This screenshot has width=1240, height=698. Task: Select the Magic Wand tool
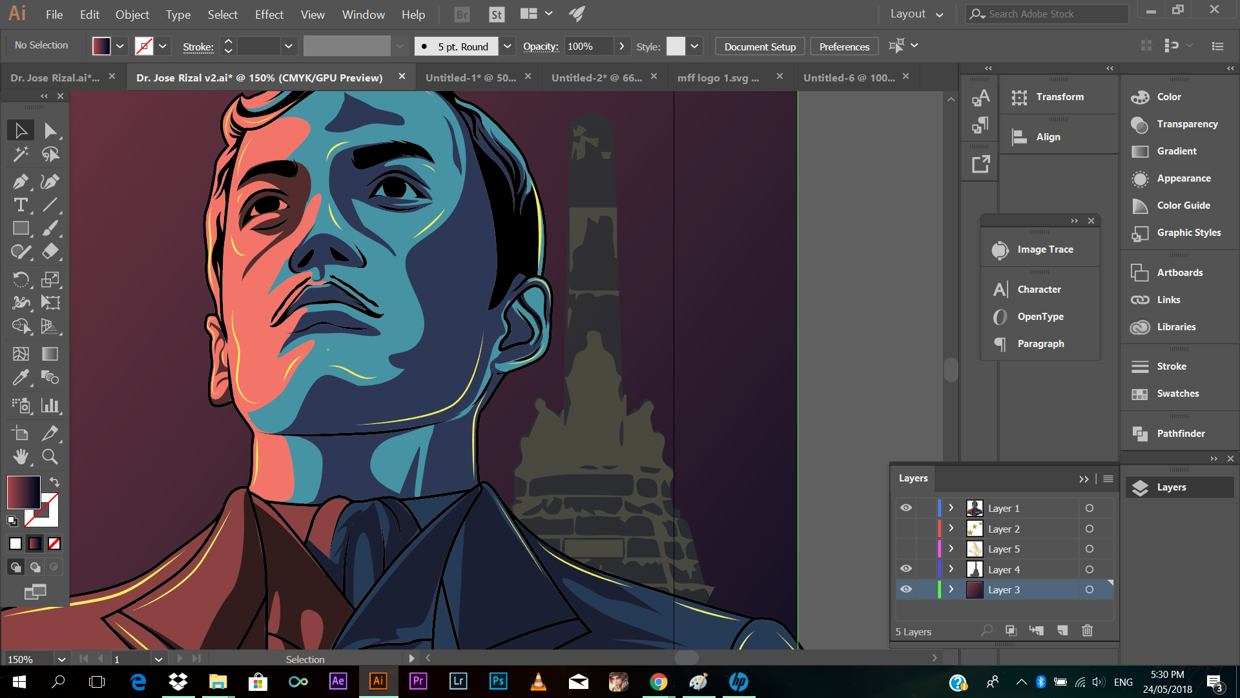pos(21,154)
